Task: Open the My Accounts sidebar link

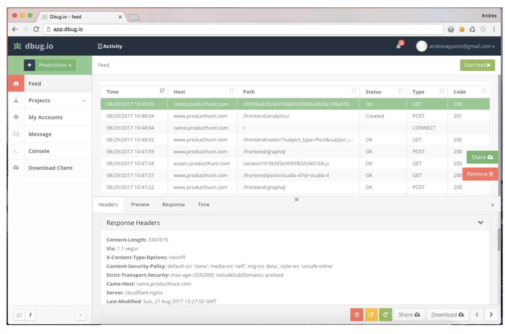Action: coord(45,117)
